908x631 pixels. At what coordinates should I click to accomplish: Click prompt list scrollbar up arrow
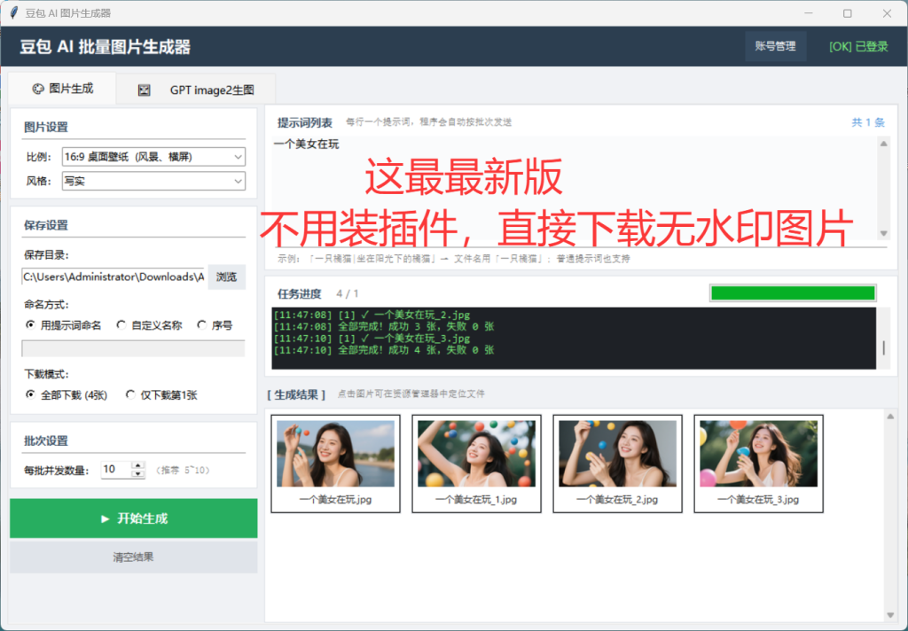click(884, 144)
